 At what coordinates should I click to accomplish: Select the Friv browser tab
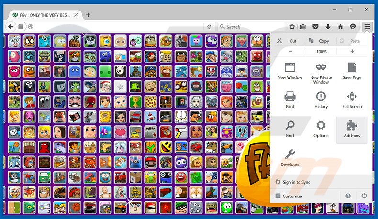[45, 15]
